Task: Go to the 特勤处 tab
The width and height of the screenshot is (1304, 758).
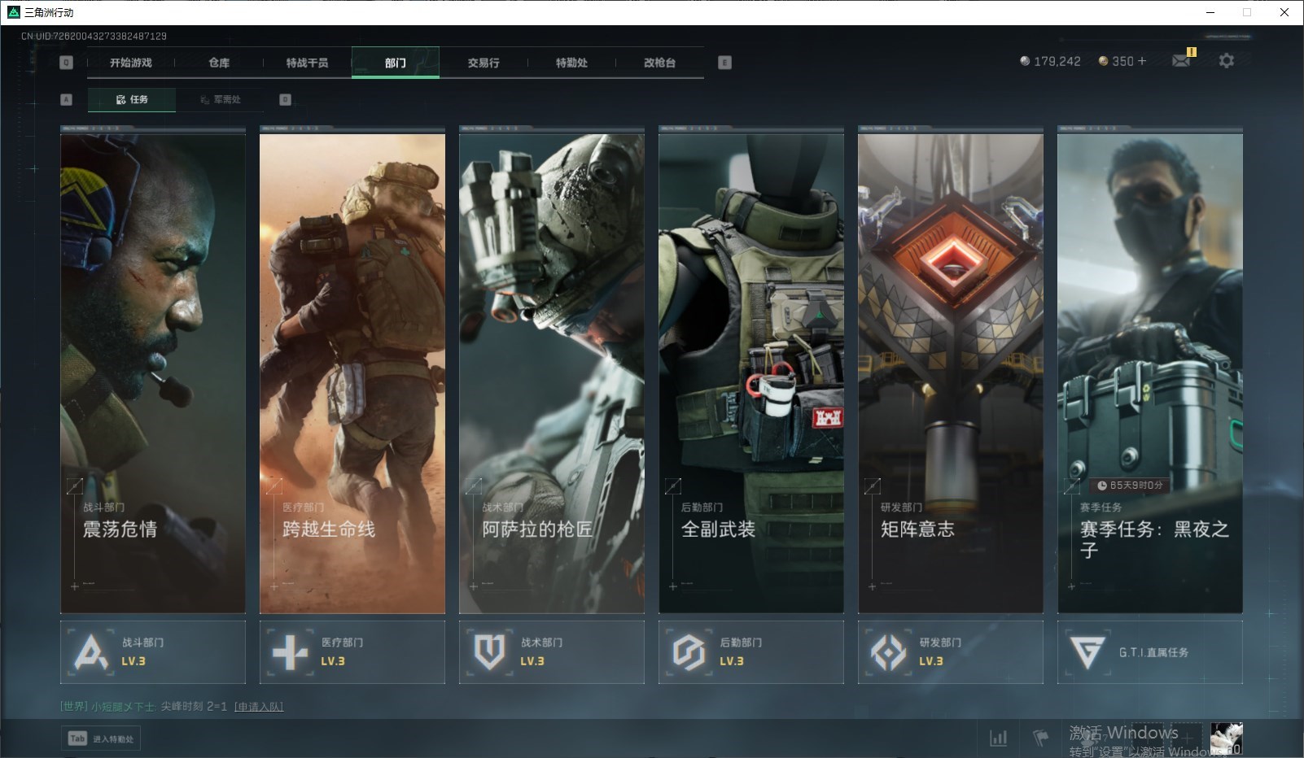Action: (571, 63)
